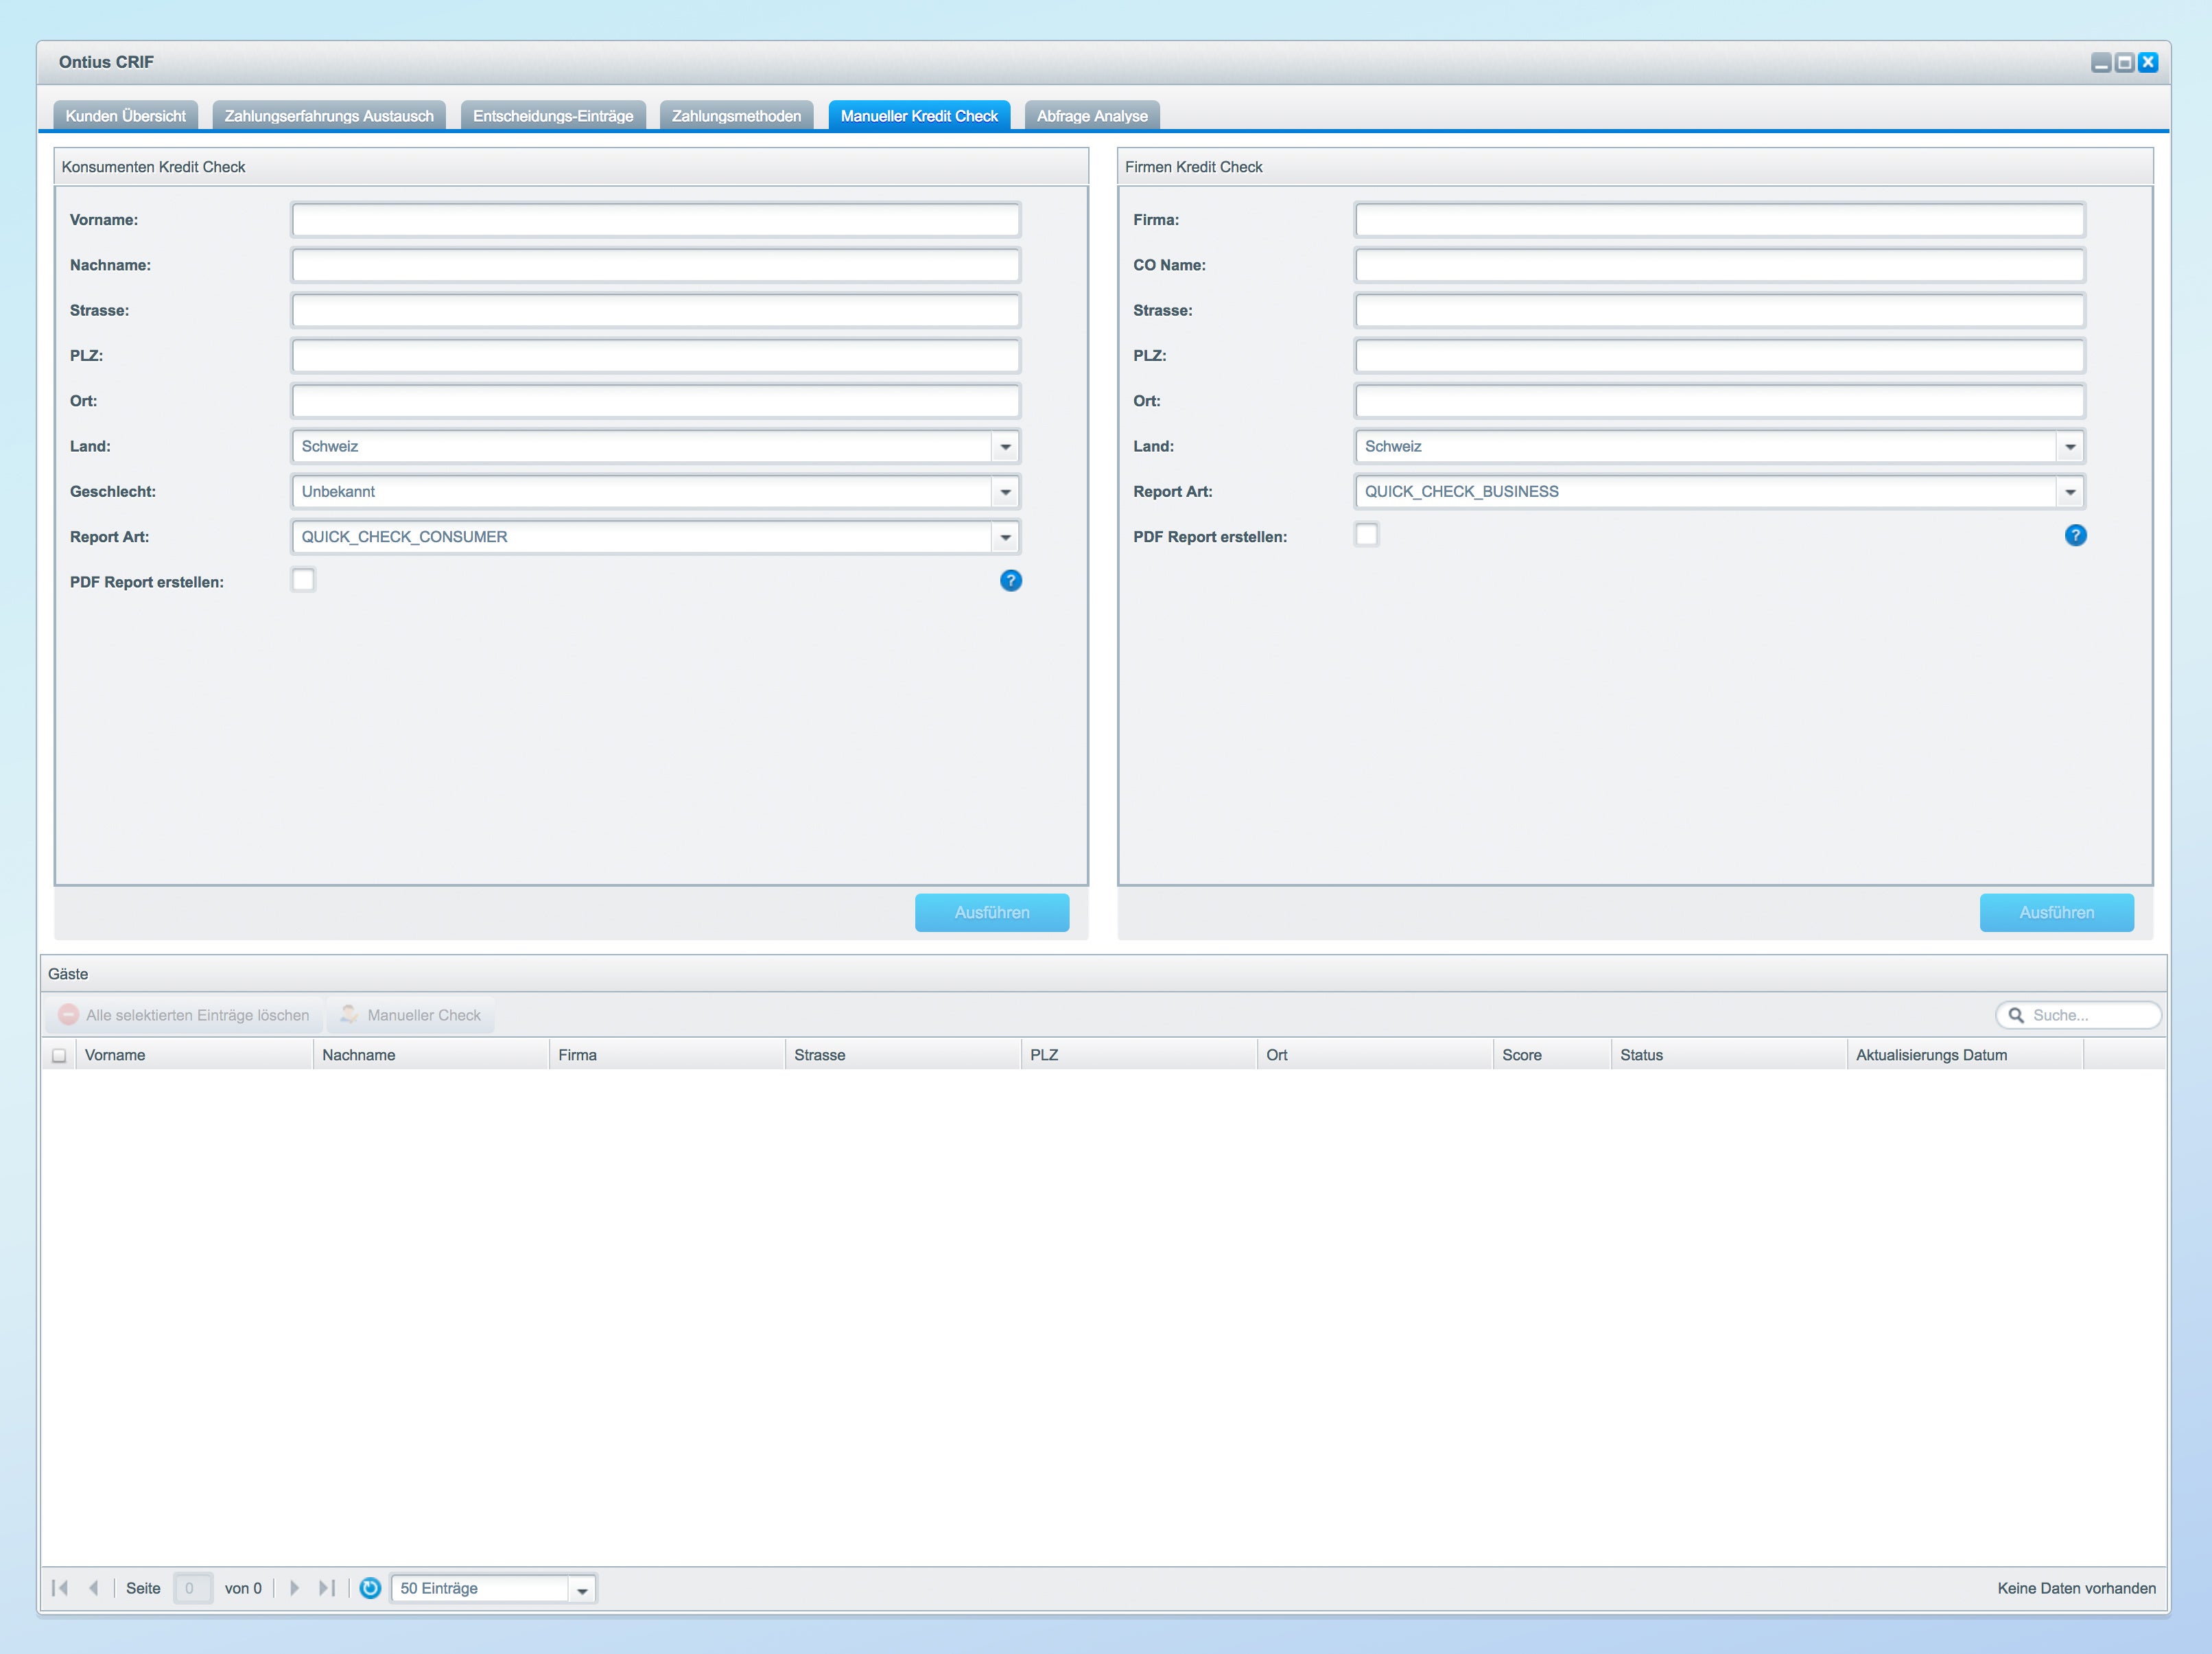Screen dimensions: 2212x1654
Task: Enable PDF Report erstellen for company check
Action: [x=1366, y=535]
